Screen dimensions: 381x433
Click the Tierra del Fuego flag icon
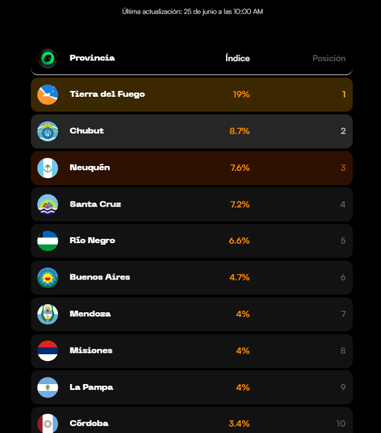[47, 95]
